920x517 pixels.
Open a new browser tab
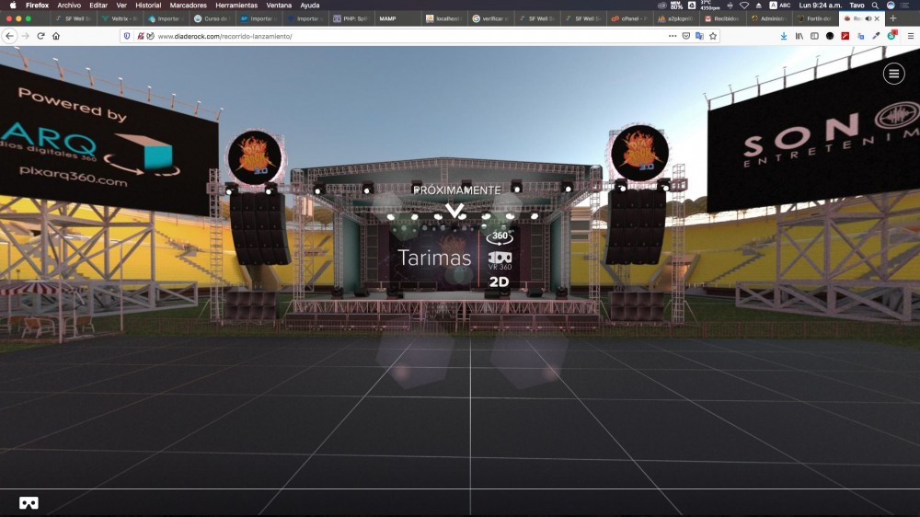(893, 18)
